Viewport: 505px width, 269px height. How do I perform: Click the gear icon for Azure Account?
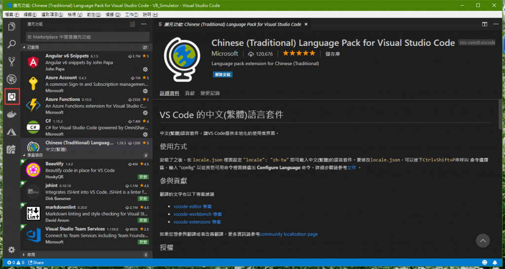(x=145, y=91)
